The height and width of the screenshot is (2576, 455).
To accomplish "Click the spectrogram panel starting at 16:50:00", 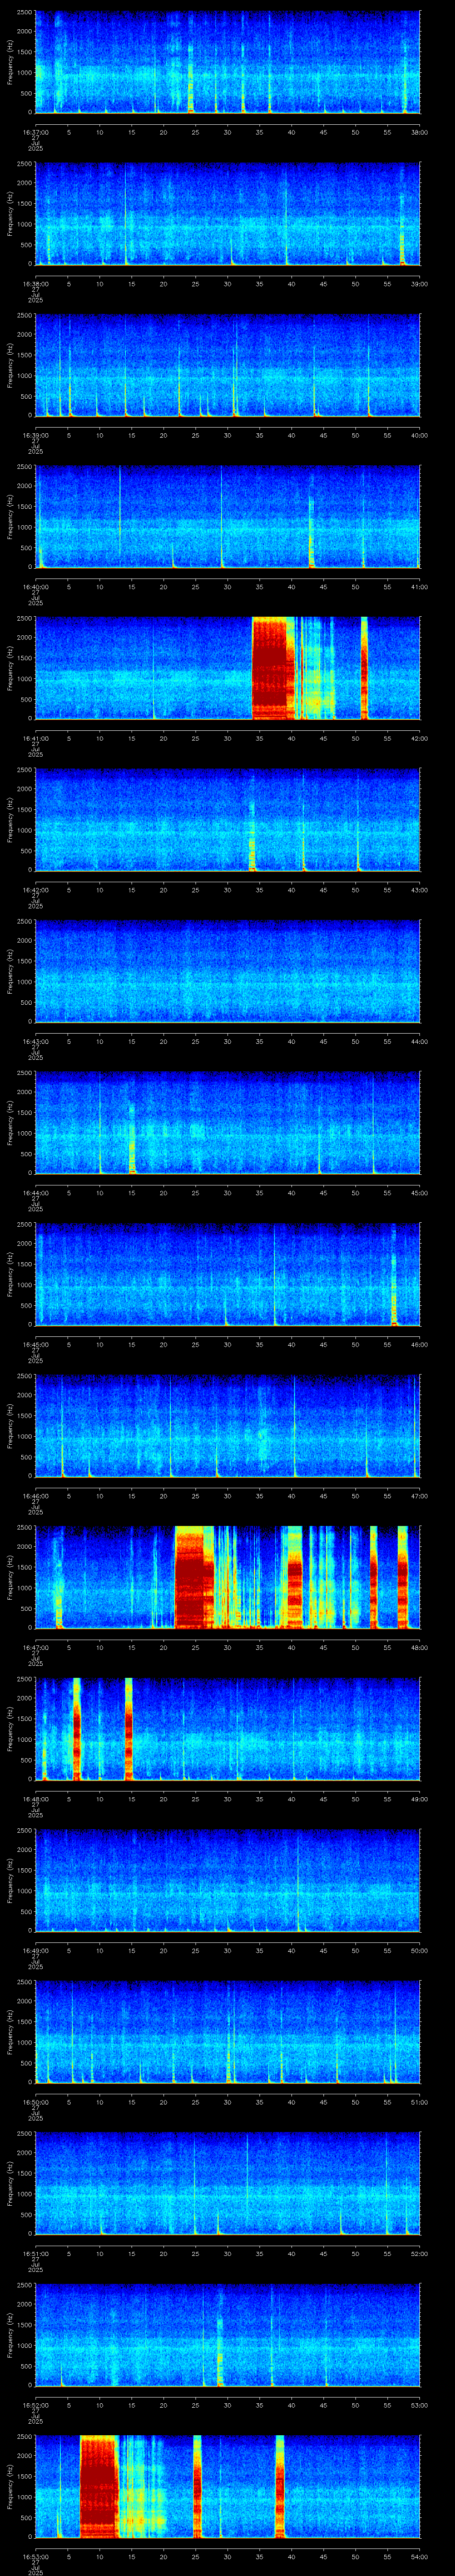I will tap(228, 2032).
